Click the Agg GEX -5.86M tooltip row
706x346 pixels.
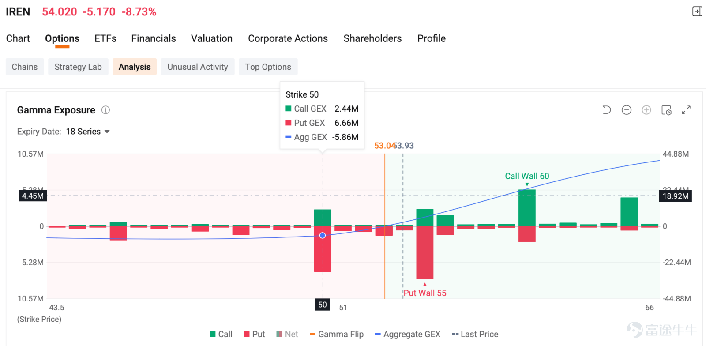[322, 137]
